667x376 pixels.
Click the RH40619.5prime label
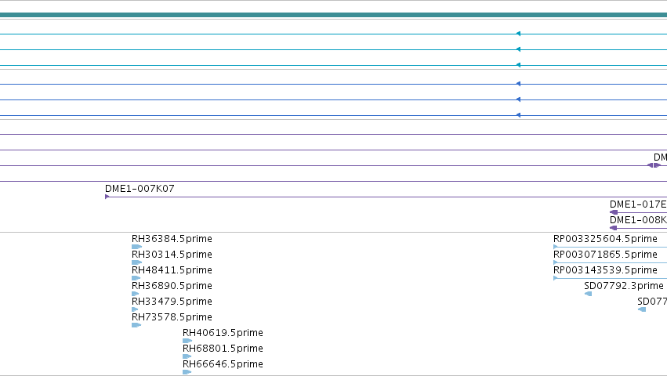pos(223,333)
